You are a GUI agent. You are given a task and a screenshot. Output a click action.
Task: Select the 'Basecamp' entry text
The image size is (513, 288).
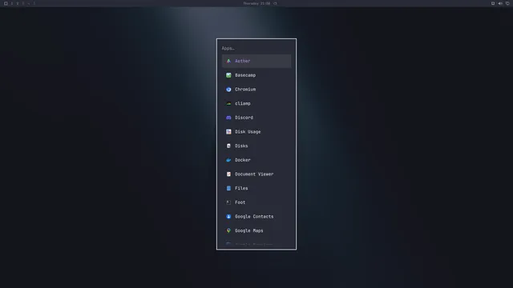click(x=245, y=75)
